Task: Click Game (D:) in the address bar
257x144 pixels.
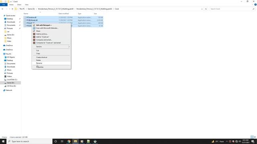Action: pos(31,9)
